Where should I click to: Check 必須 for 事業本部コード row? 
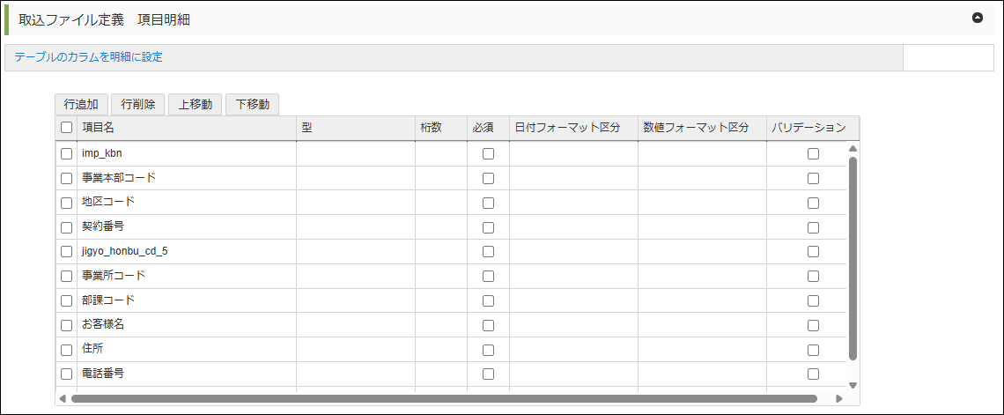pyautogui.click(x=488, y=178)
